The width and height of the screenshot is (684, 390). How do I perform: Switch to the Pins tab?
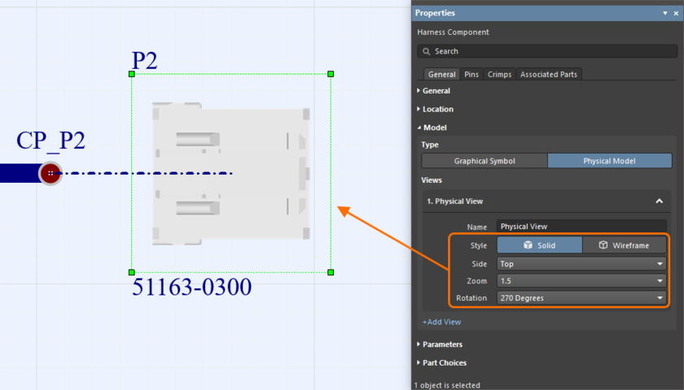[471, 75]
